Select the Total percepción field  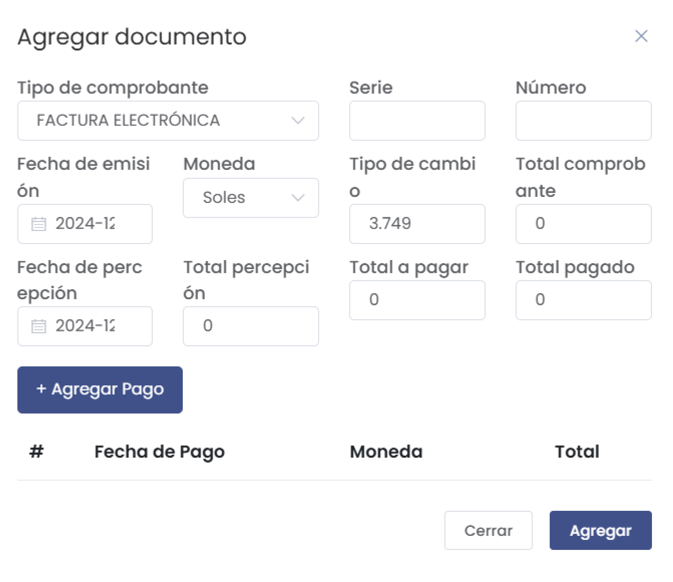pos(251,326)
